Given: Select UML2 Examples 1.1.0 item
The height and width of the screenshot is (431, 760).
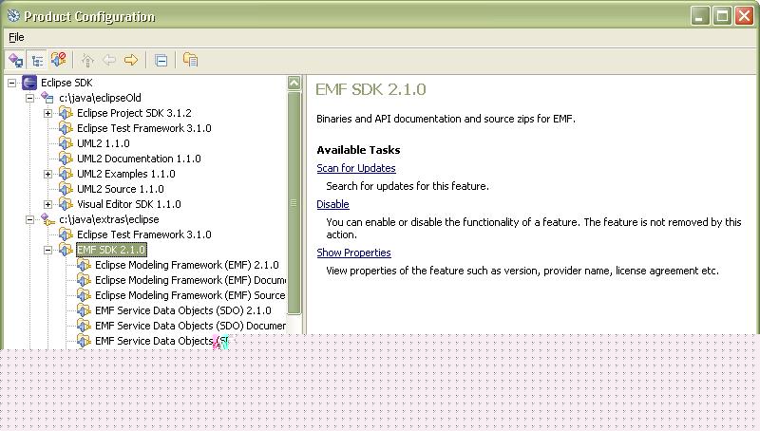Looking at the screenshot, I should pos(126,174).
